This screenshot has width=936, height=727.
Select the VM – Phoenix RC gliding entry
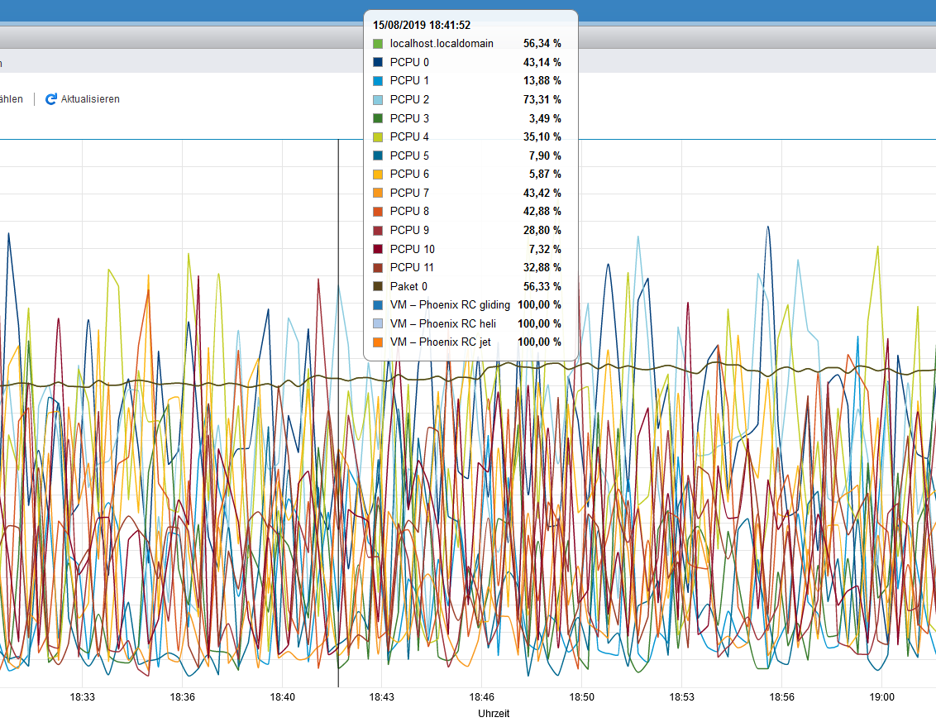pos(450,304)
